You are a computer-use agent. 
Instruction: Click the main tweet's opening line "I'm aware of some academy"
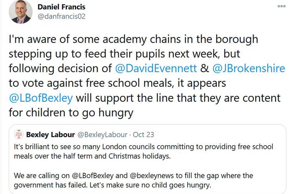pos(133,39)
